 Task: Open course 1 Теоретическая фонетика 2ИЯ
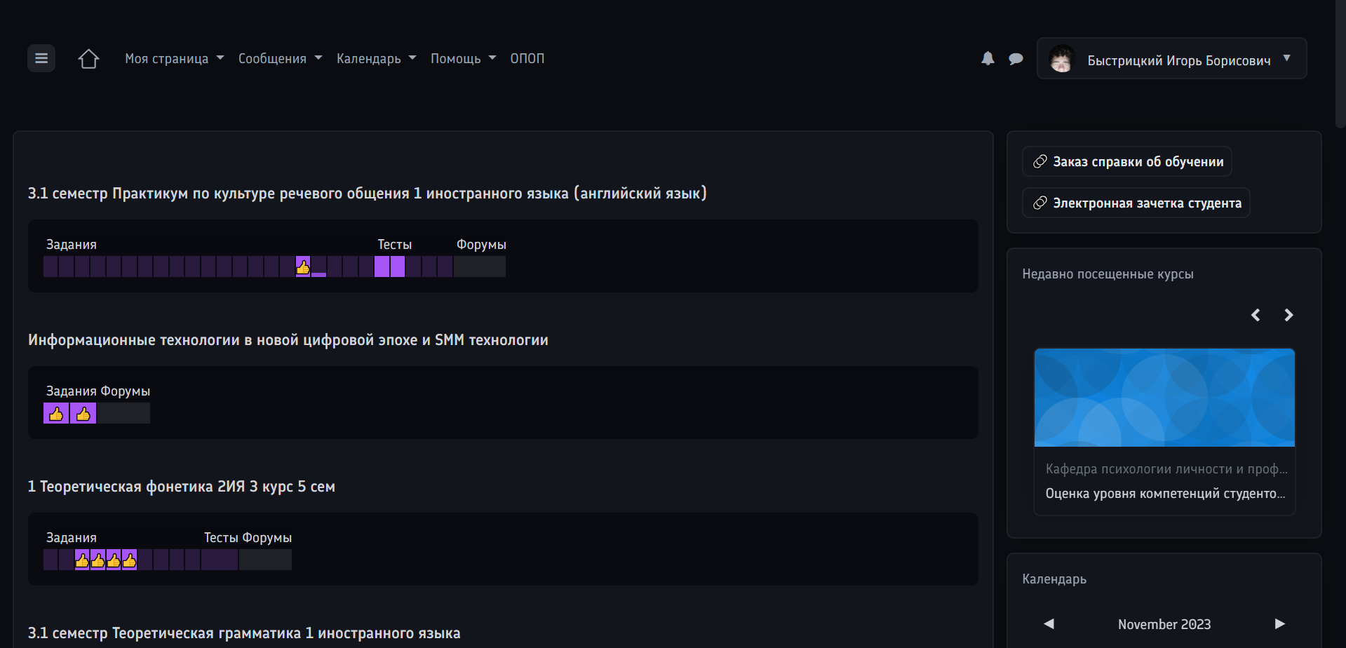pyautogui.click(x=182, y=487)
